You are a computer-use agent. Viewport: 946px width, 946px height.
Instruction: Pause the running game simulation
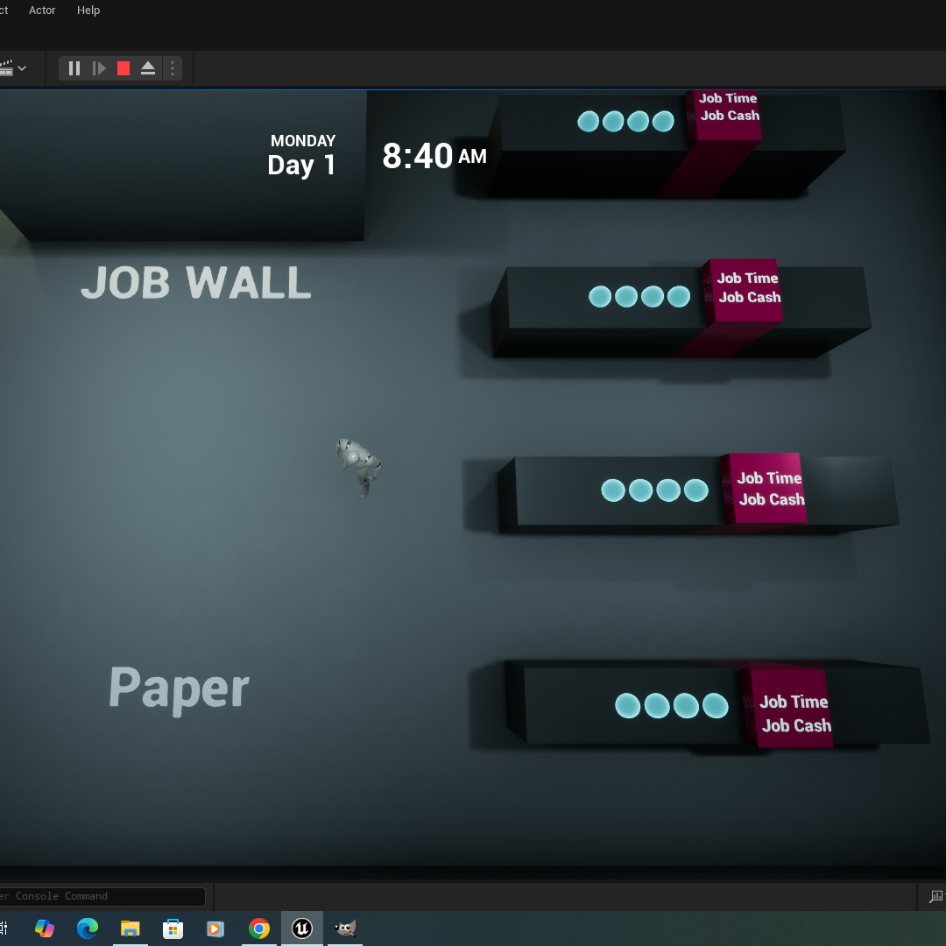pyautogui.click(x=74, y=68)
